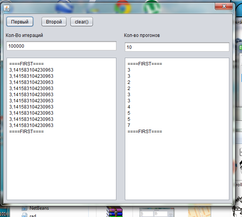Screen dimensions: 242x217
Task: Click the Java icon in the title bar
Action: [x=7, y=8]
